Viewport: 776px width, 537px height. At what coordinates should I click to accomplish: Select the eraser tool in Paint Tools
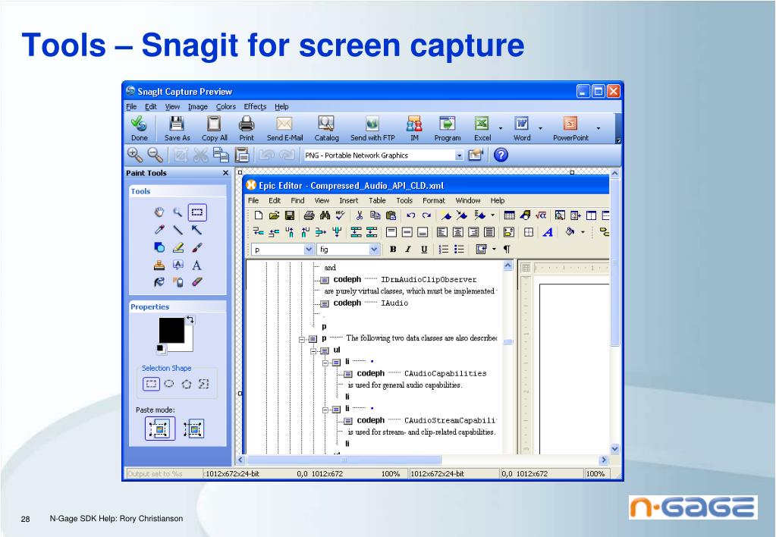pos(196,282)
